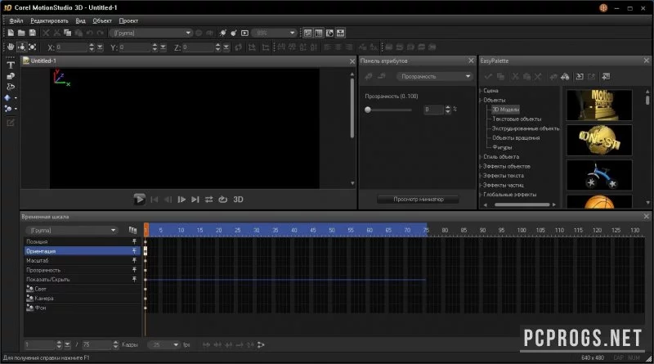Open a project with the folder icon

coord(21,33)
